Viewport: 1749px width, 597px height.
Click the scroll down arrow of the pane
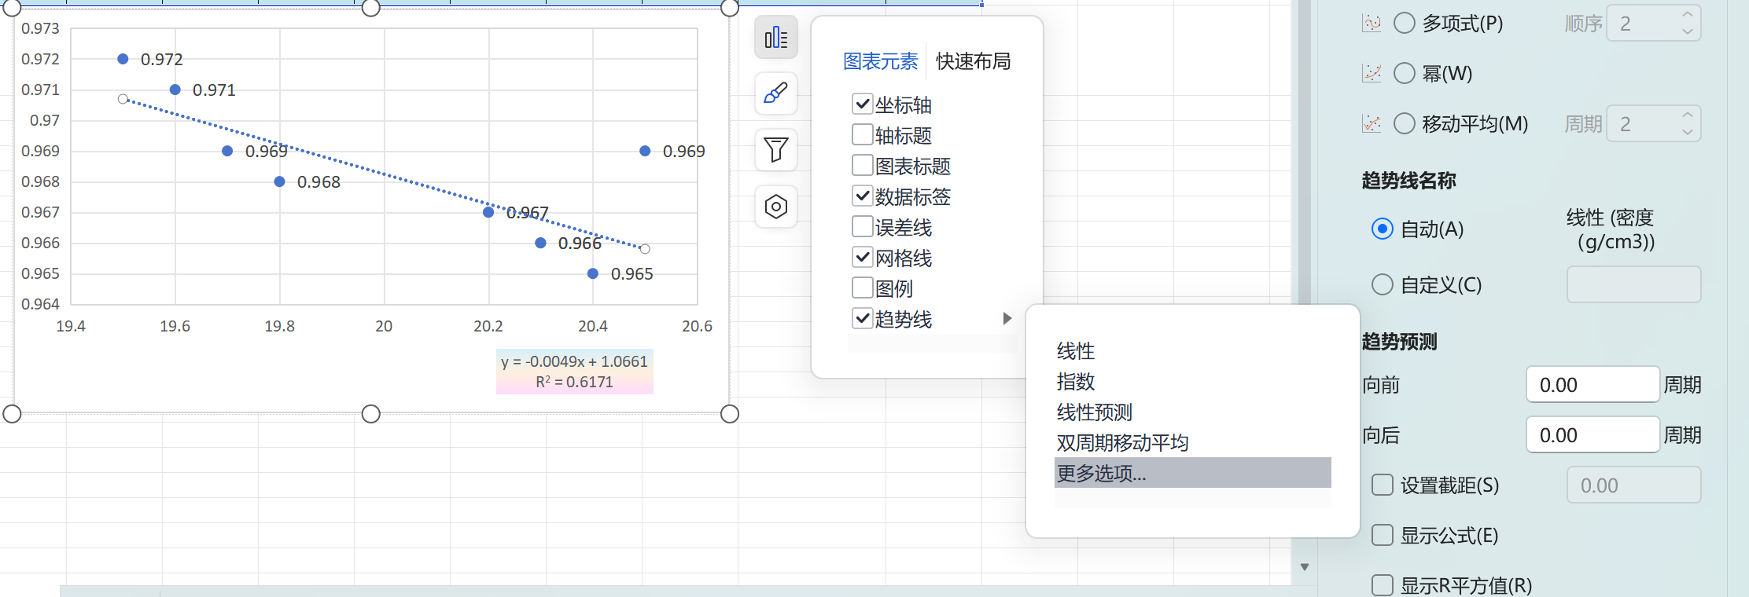click(x=1305, y=567)
